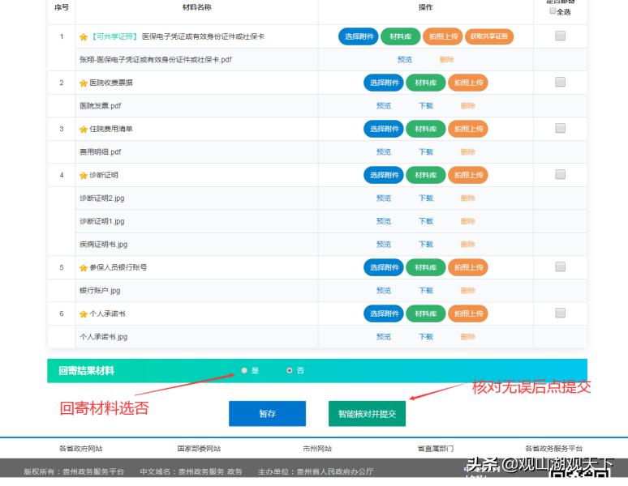Viewport: 628px width, 486px height.
Task: Preview 诊断证明2.jpg
Action: pyautogui.click(x=384, y=198)
